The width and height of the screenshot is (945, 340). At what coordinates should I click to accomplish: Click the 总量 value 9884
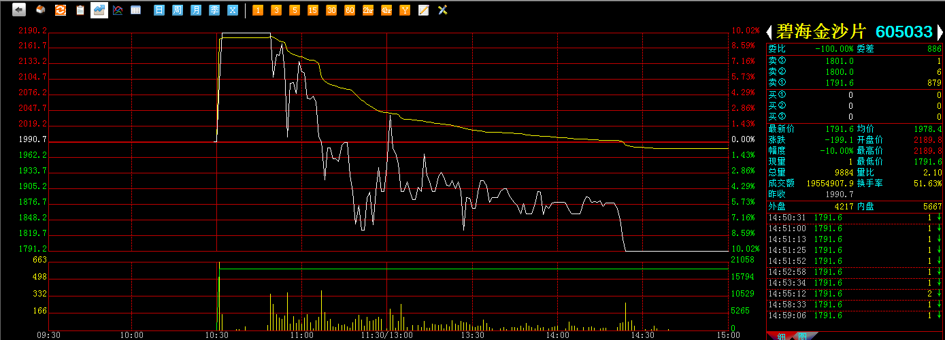844,172
